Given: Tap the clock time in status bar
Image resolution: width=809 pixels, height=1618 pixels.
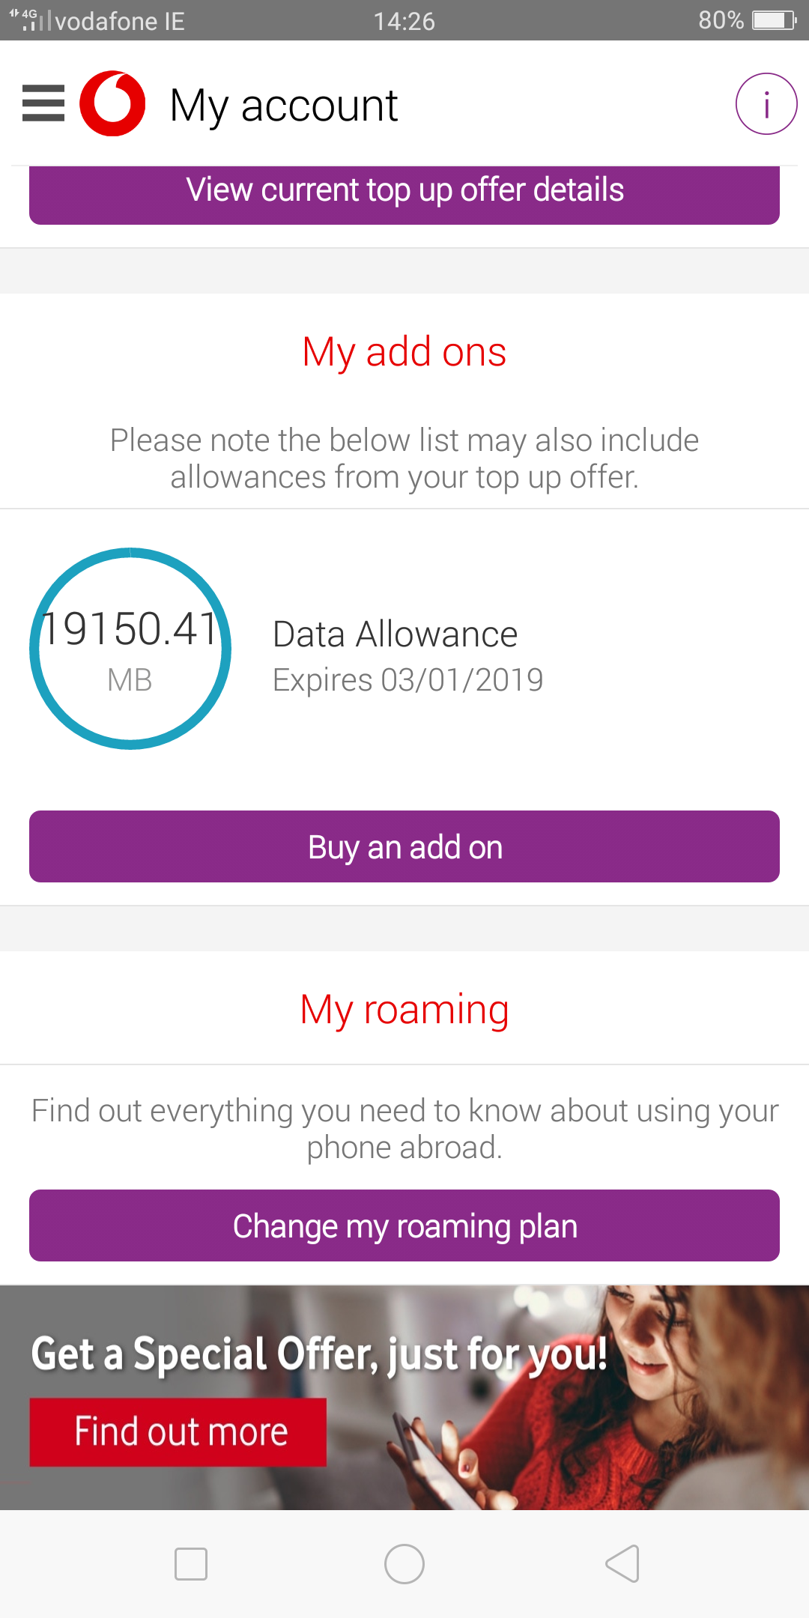Looking at the screenshot, I should click(x=404, y=20).
